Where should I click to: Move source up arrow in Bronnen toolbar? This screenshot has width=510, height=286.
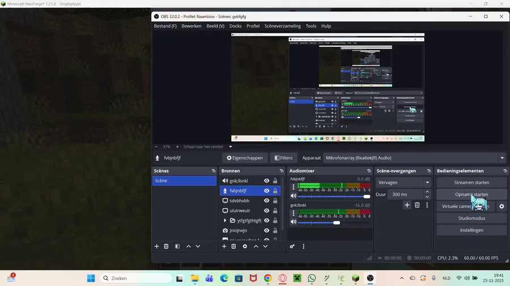(x=256, y=246)
